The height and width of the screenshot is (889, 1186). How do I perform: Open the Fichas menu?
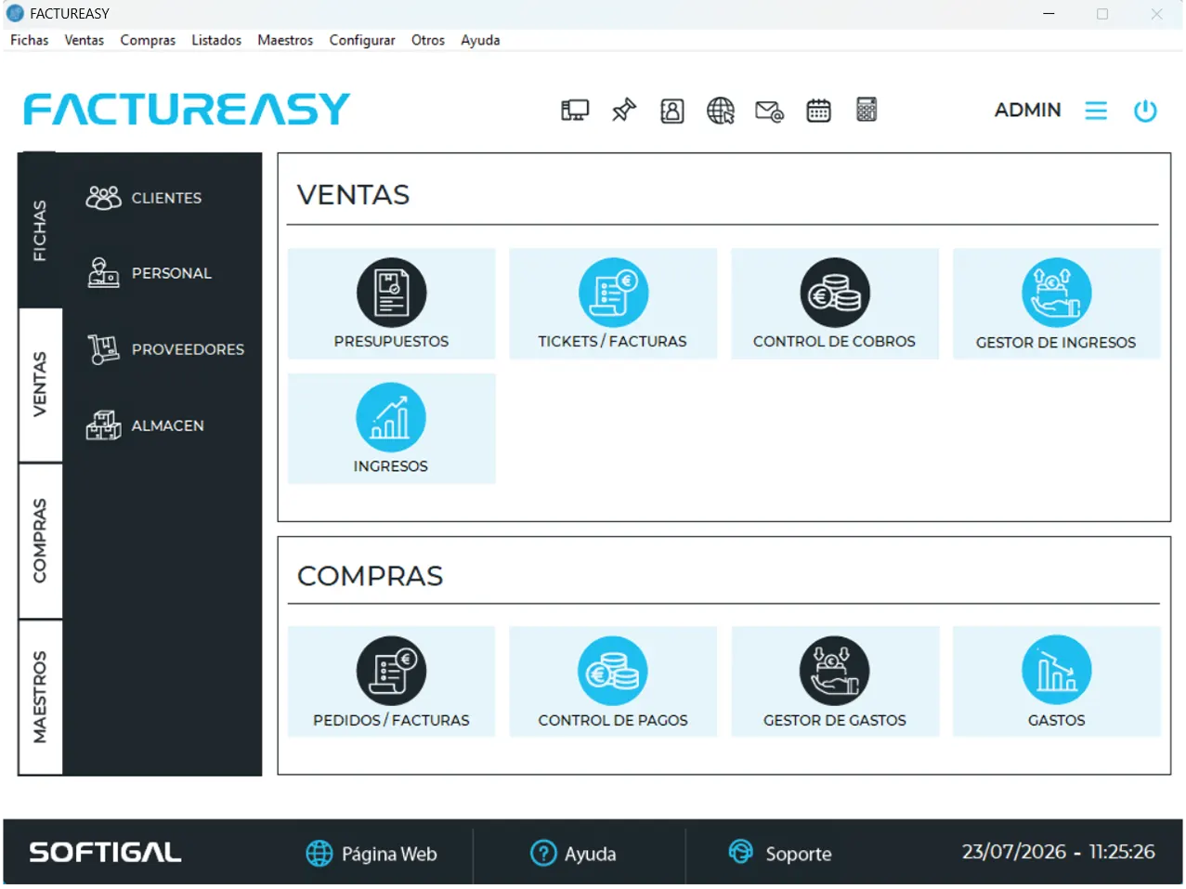pyautogui.click(x=30, y=40)
